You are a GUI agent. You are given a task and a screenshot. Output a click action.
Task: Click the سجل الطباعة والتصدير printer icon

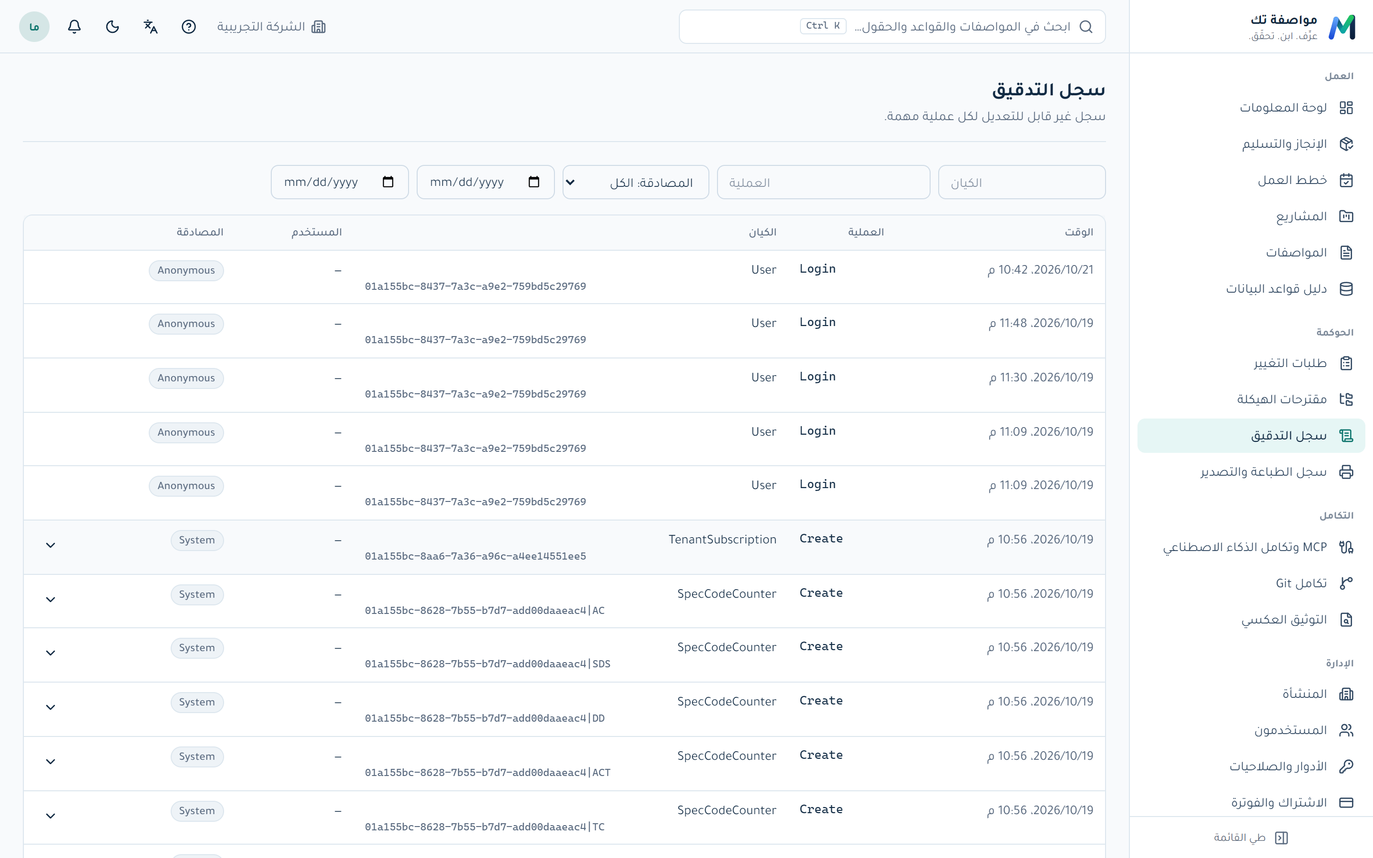pos(1346,472)
